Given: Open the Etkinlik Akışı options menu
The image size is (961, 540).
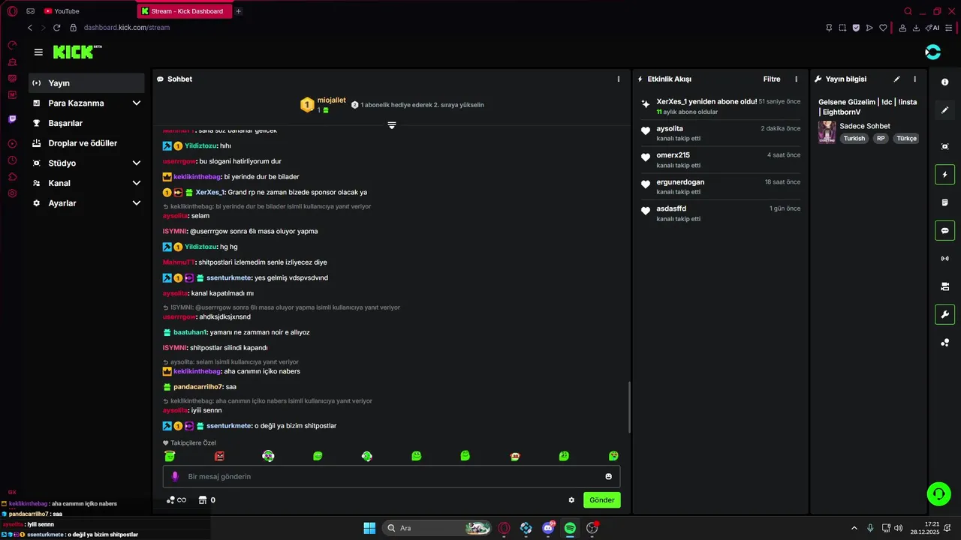Looking at the screenshot, I should (797, 79).
